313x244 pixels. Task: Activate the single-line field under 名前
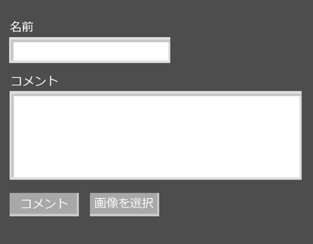[x=89, y=50]
